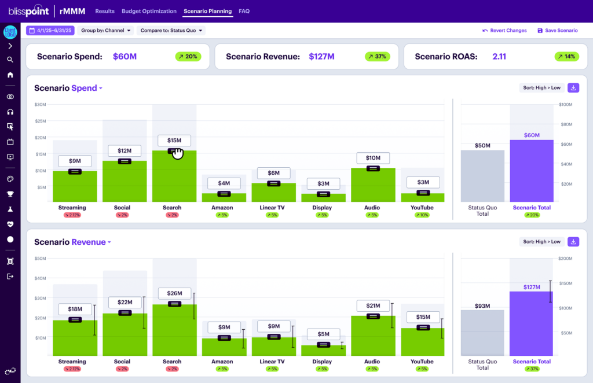The width and height of the screenshot is (593, 383).
Task: Click the 20% badge in Scenario Spend card
Action: pos(188,57)
